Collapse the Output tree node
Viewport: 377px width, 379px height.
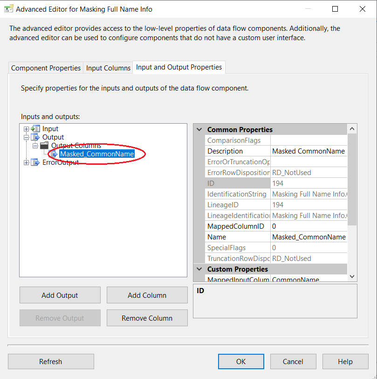point(26,137)
